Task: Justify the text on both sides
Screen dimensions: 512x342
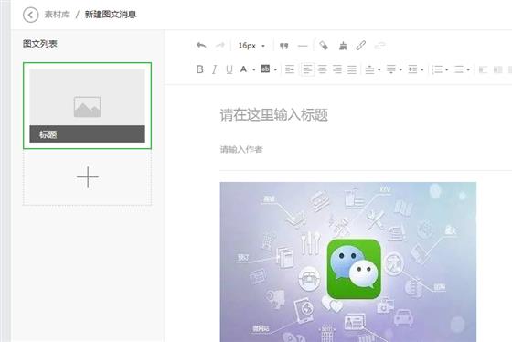Action: tap(352, 69)
